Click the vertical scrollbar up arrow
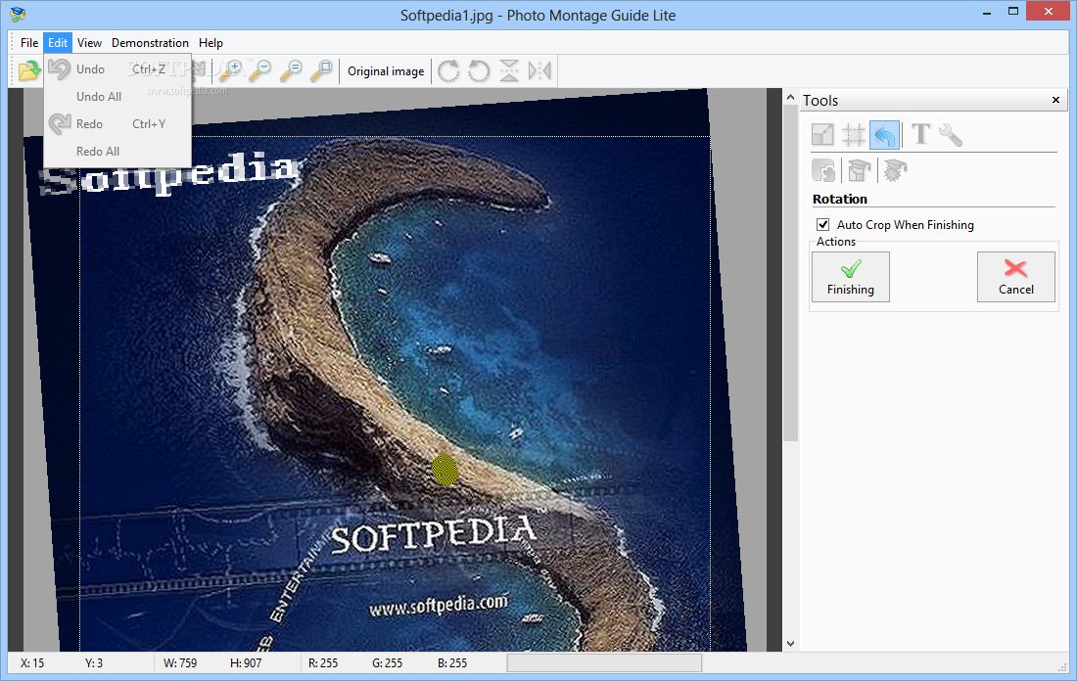 tap(790, 97)
